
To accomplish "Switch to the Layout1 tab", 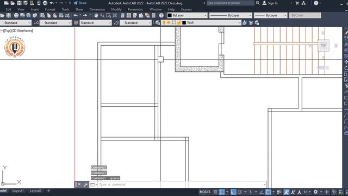I will (x=18, y=191).
